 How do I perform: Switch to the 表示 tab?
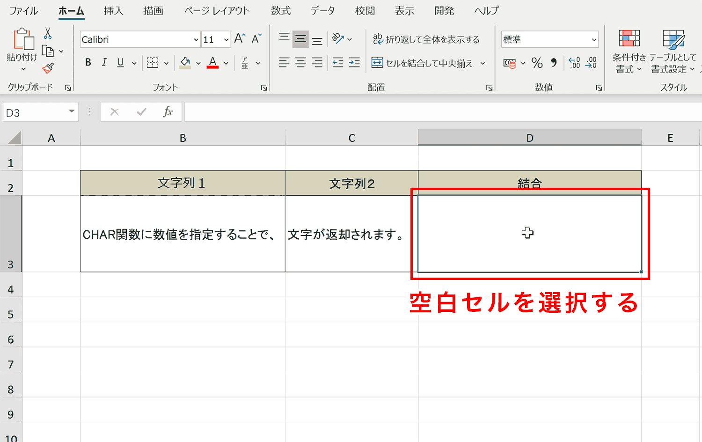coord(405,11)
